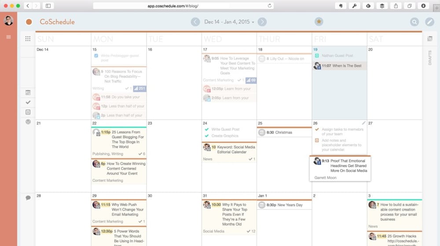The height and width of the screenshot is (246, 440).
Task: Open the comments speech bubble icon
Action: pyautogui.click(x=28, y=198)
